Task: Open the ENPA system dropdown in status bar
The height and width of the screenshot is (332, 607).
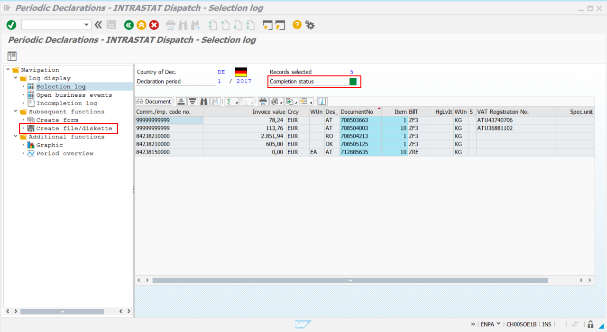Action: (x=498, y=324)
